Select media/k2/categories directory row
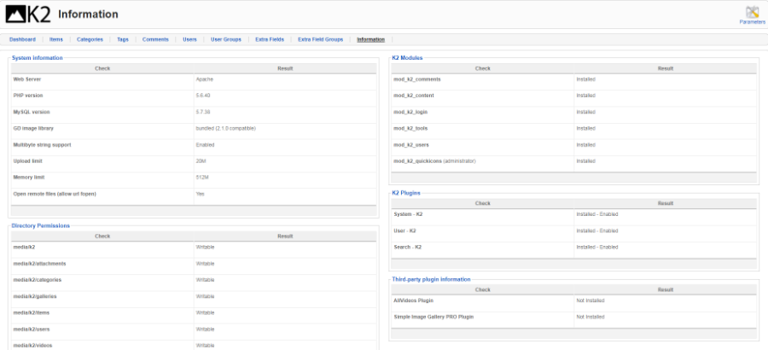The image size is (768, 350). (x=194, y=280)
